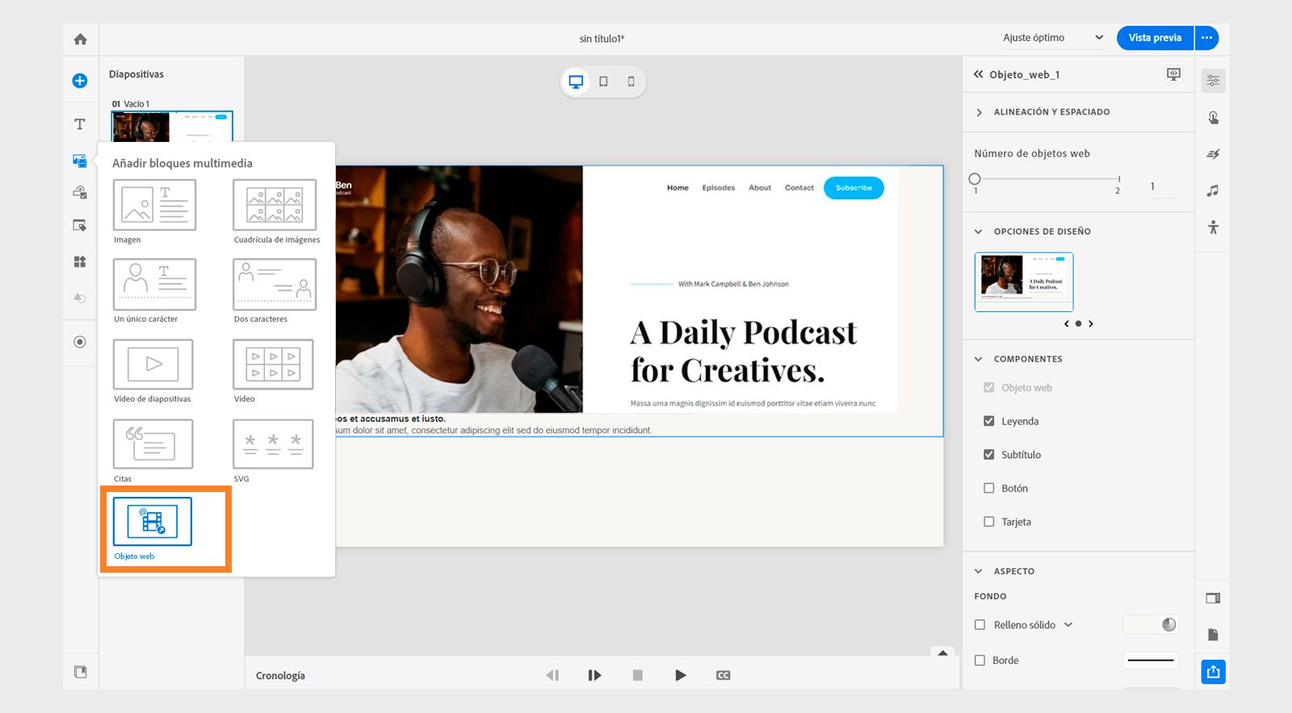Screen dimensions: 1292x713
Task: Switch to tablet device view
Action: 603,81
